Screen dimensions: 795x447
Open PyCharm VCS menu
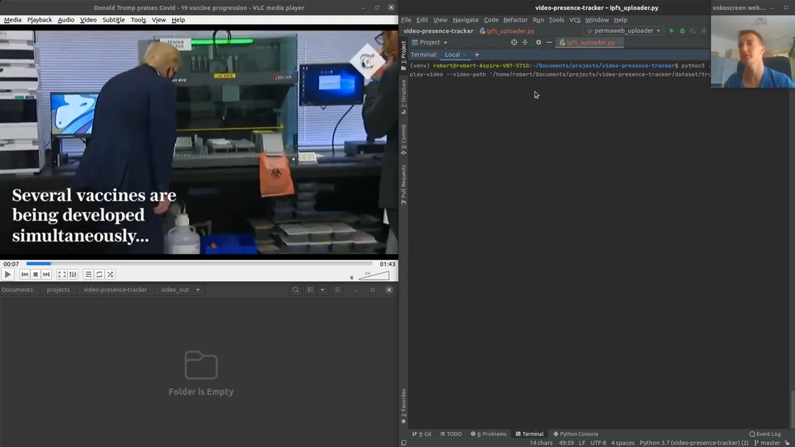575,20
